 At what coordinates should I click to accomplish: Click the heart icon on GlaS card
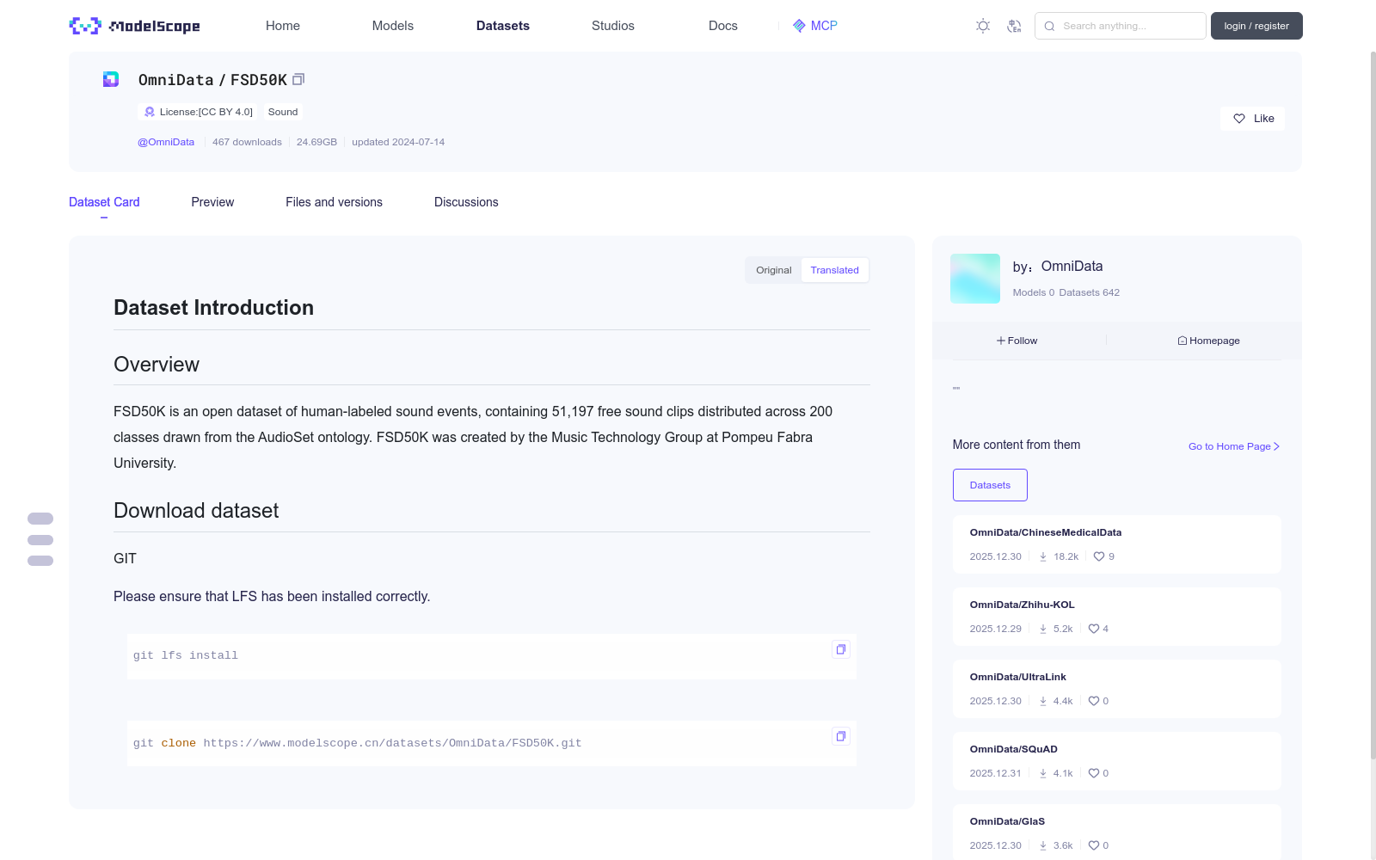coord(1094,845)
